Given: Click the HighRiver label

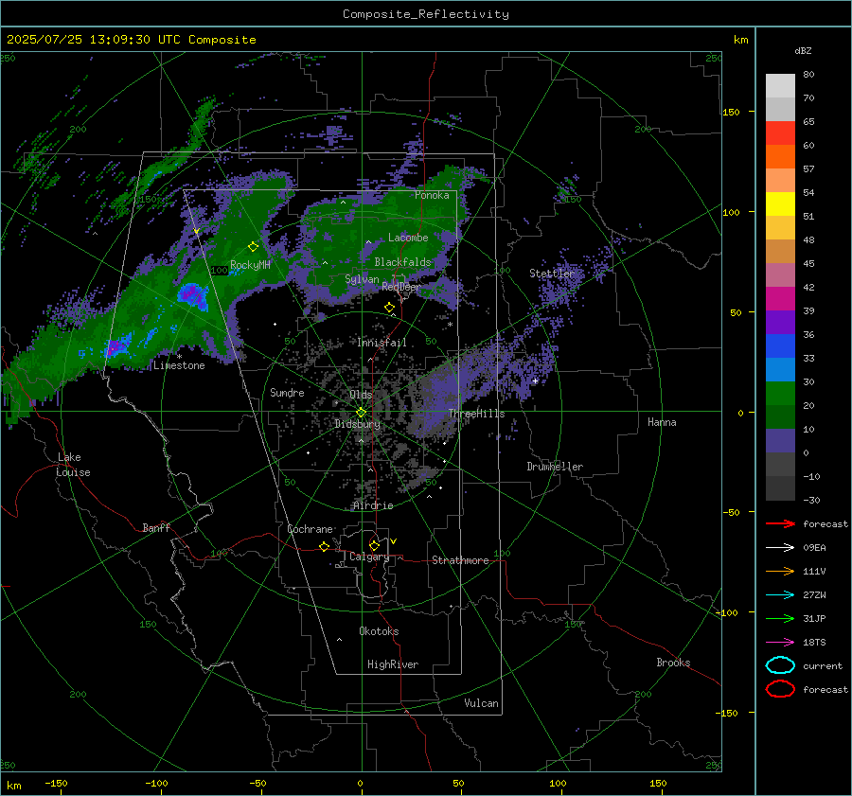Looking at the screenshot, I should click(x=393, y=664).
